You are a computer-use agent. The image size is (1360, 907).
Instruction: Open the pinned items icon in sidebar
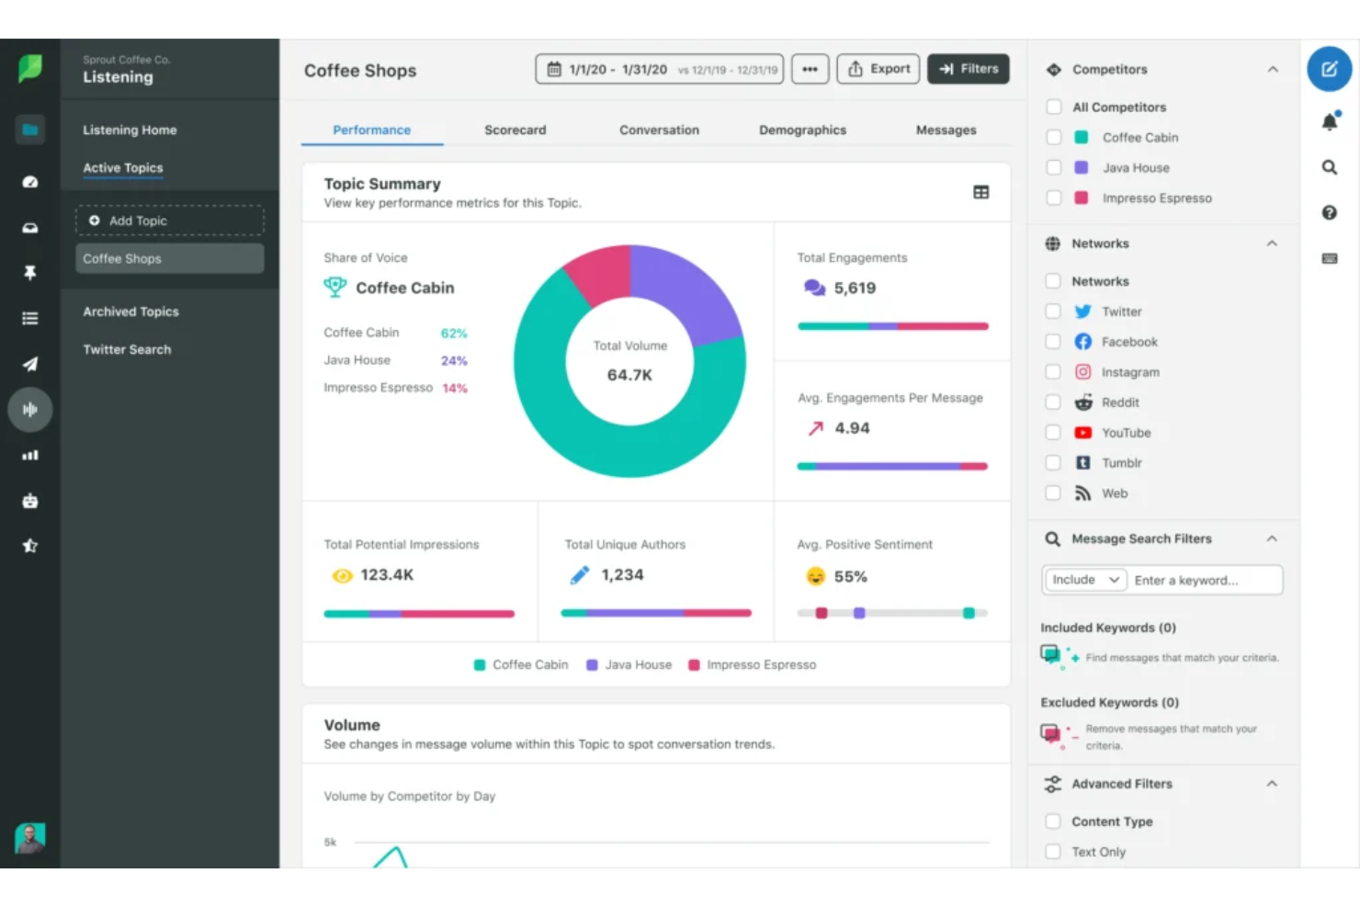click(x=30, y=272)
